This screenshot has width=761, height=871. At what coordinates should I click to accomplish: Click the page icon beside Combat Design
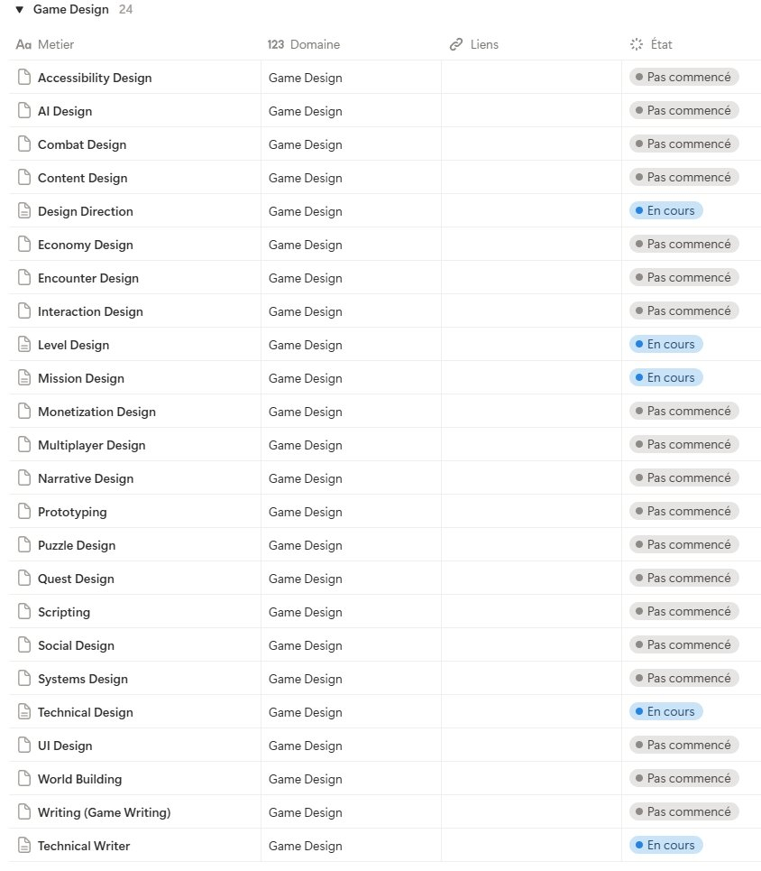25,144
